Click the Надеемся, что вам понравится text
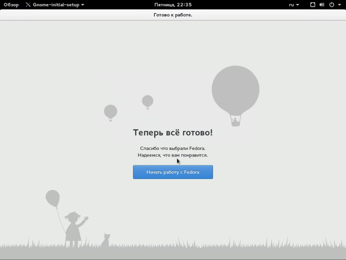 [x=173, y=155]
